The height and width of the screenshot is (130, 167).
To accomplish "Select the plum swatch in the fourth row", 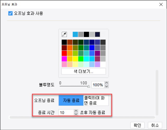I will coord(98,59).
